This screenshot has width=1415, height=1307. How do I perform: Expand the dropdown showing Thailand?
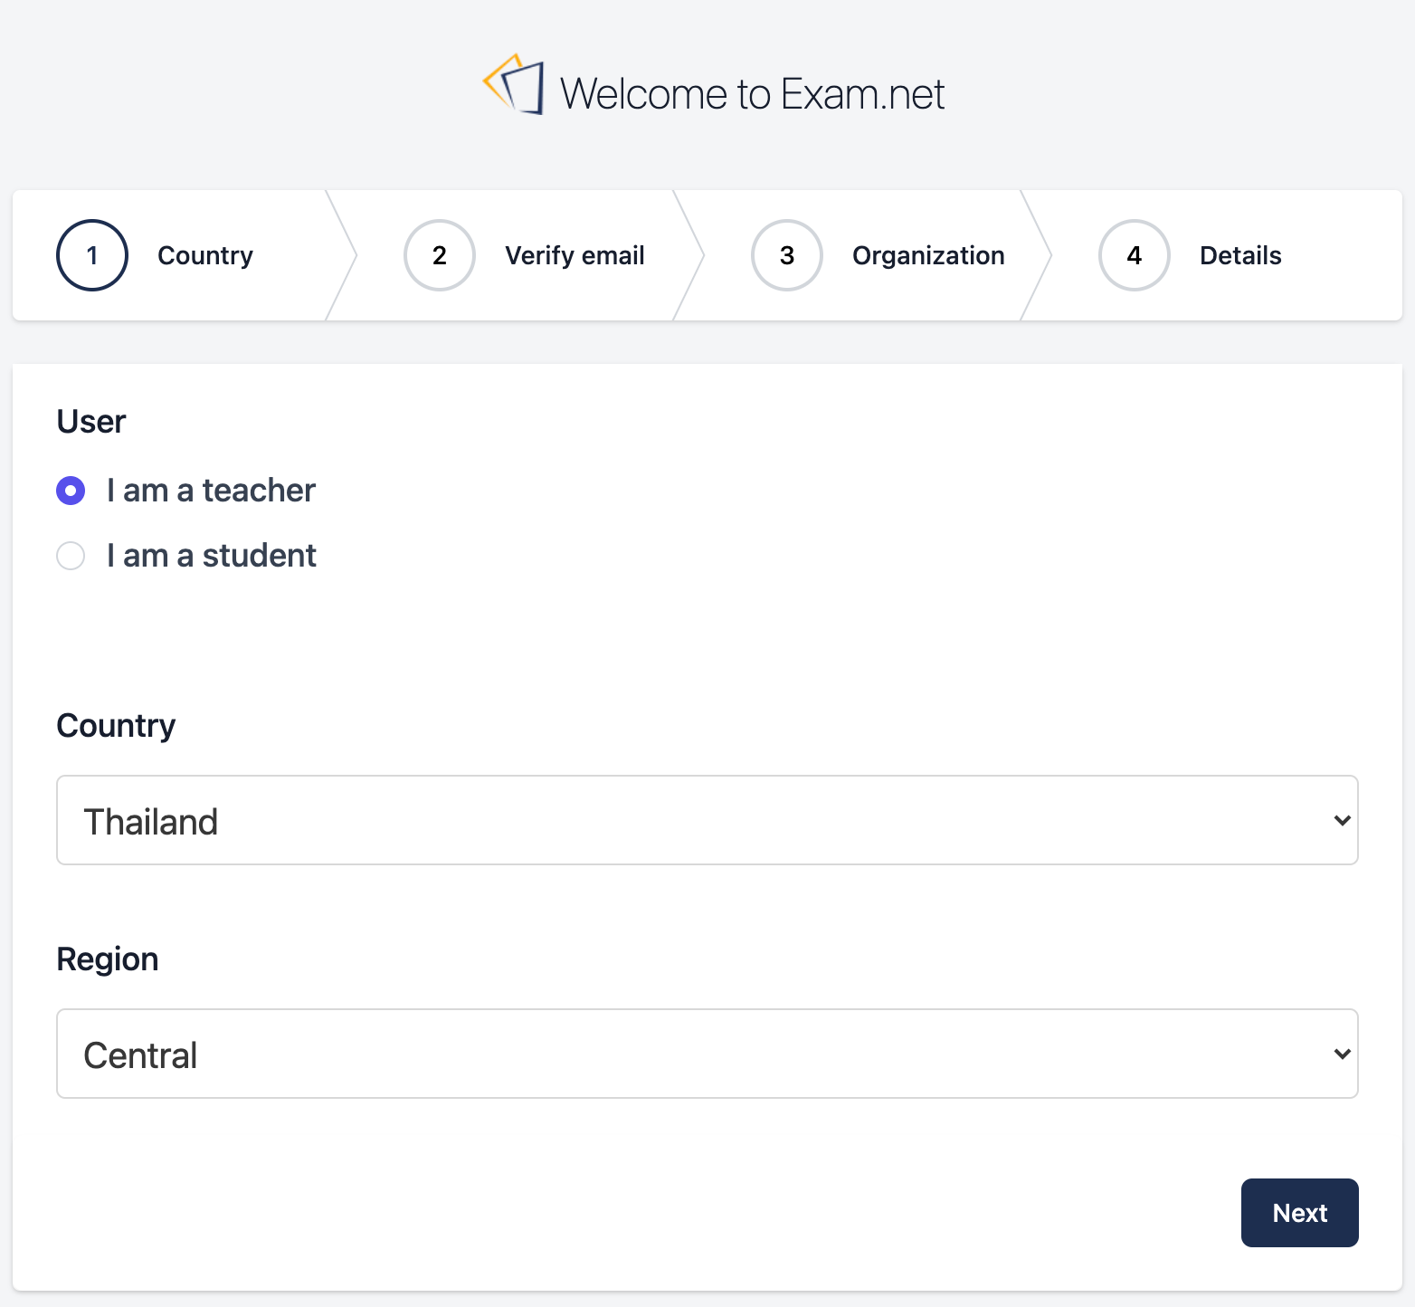pos(706,820)
